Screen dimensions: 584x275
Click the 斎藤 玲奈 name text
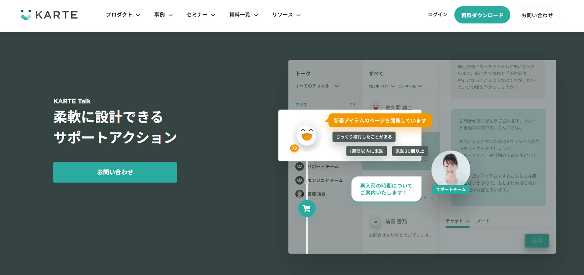point(317,194)
